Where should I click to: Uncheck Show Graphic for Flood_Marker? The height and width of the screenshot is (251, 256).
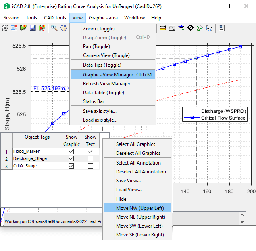pyautogui.click(x=71, y=151)
